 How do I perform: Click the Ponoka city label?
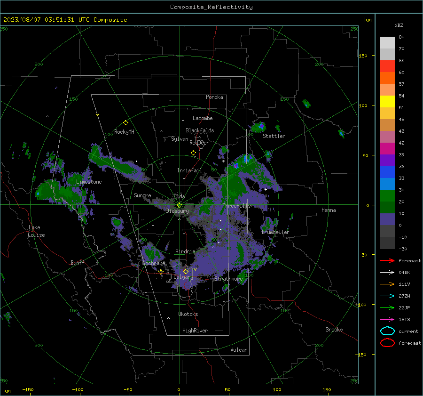[214, 97]
